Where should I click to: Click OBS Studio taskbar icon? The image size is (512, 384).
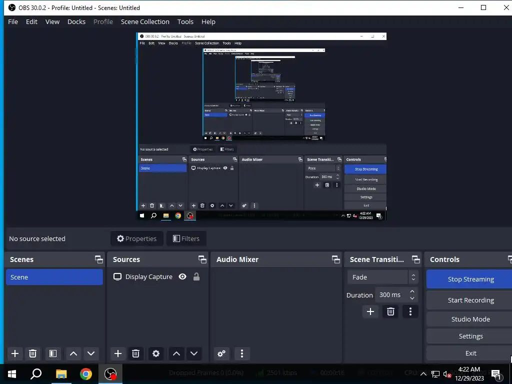[110, 374]
